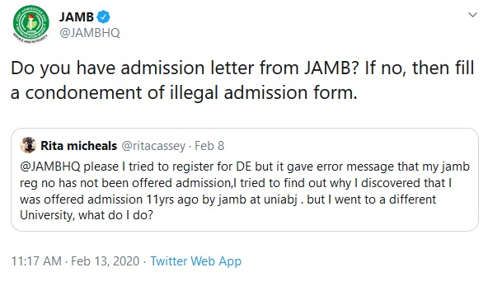Click the 'reg no has not been offered' line
This screenshot has height=305, width=488.
pyautogui.click(x=236, y=183)
